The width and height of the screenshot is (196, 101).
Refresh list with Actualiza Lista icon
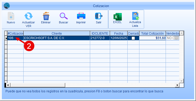[135, 16]
